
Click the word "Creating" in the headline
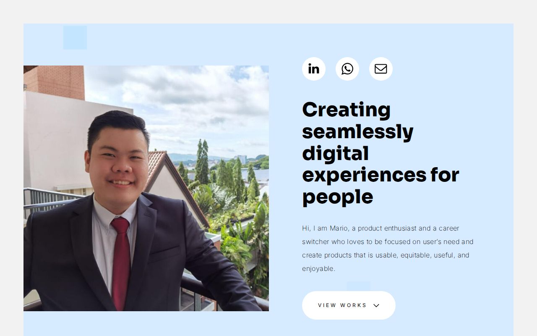click(x=346, y=110)
